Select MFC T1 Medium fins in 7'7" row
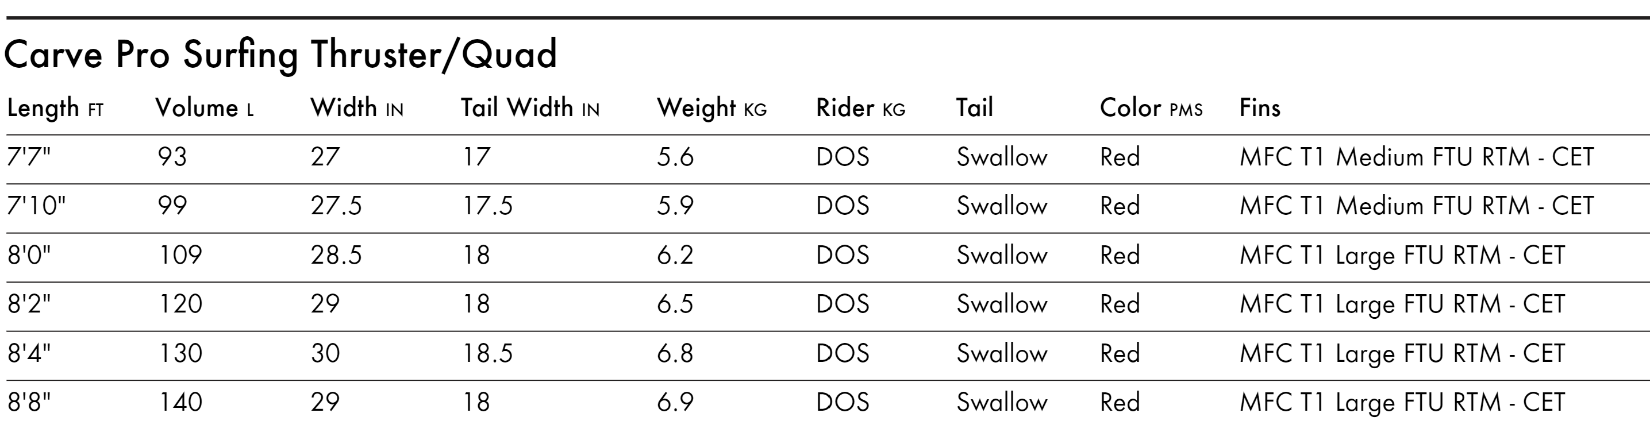Image resolution: width=1650 pixels, height=436 pixels. pos(1416,157)
